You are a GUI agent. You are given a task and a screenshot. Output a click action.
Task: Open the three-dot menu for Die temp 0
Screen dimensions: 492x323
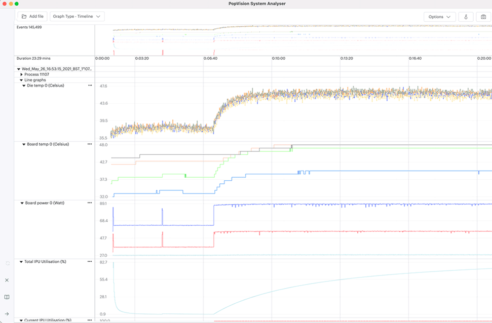tap(90, 85)
